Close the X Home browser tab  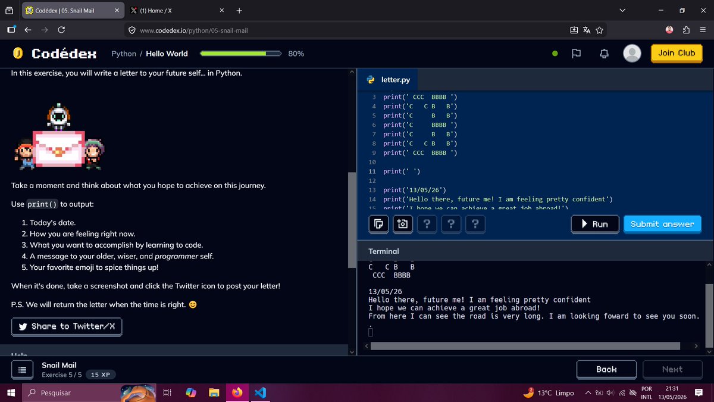[222, 11]
